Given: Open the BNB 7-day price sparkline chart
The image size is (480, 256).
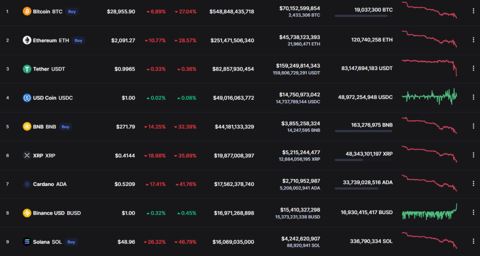Looking at the screenshot, I should tap(429, 125).
